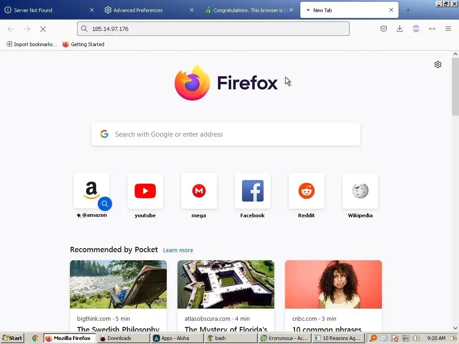Open Getting Started bookmark
This screenshot has height=344, width=459.
pos(83,44)
